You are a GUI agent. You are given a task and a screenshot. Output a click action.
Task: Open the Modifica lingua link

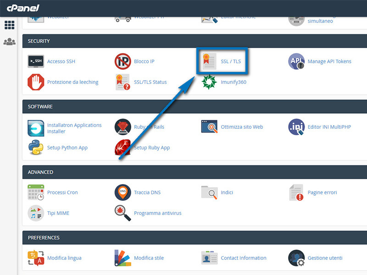pos(64,258)
